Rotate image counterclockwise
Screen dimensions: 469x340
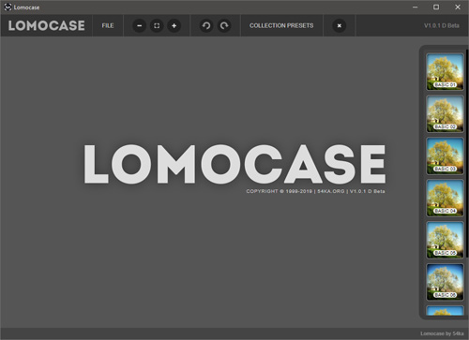coord(206,25)
